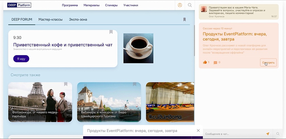286x139 pixels.
Task: Close the Продукты EventPlatform popup bar
Action: [x=198, y=130]
